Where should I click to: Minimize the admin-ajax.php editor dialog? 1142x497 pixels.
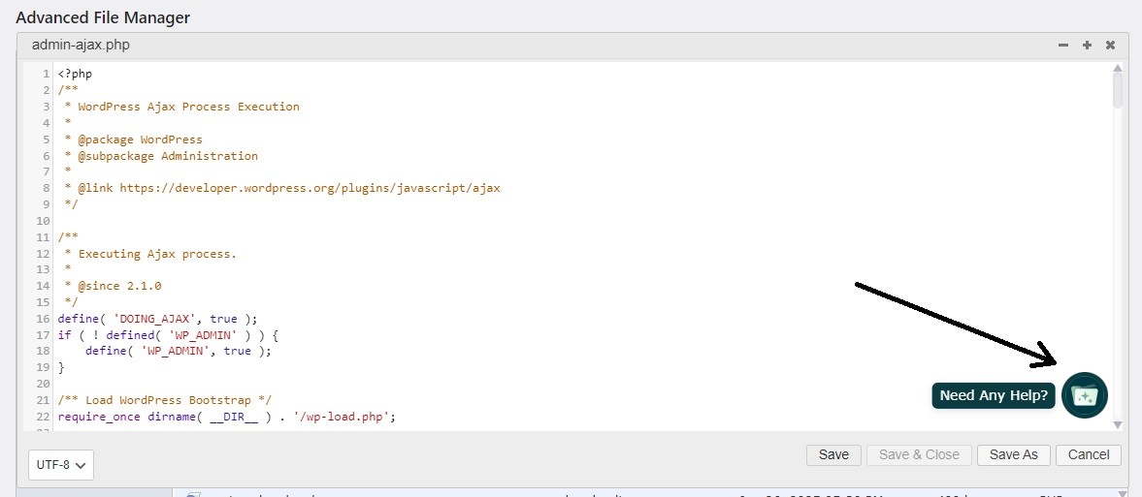click(1063, 46)
